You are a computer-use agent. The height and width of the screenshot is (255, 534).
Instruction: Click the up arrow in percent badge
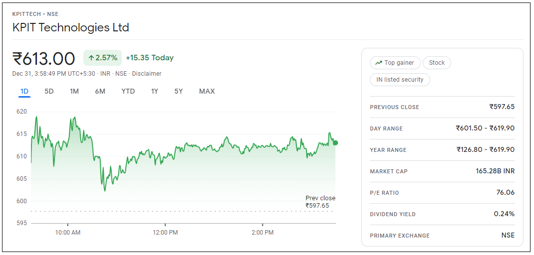[x=91, y=58]
